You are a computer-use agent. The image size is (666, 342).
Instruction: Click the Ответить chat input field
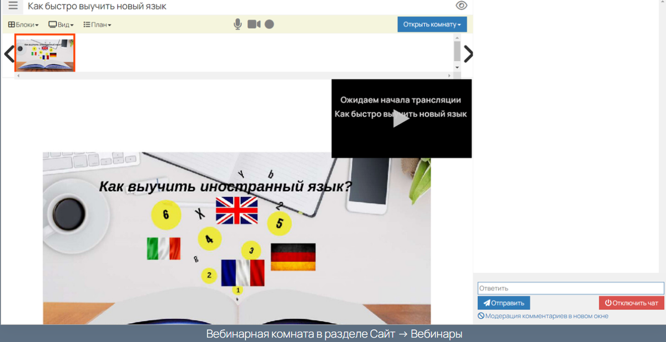571,288
